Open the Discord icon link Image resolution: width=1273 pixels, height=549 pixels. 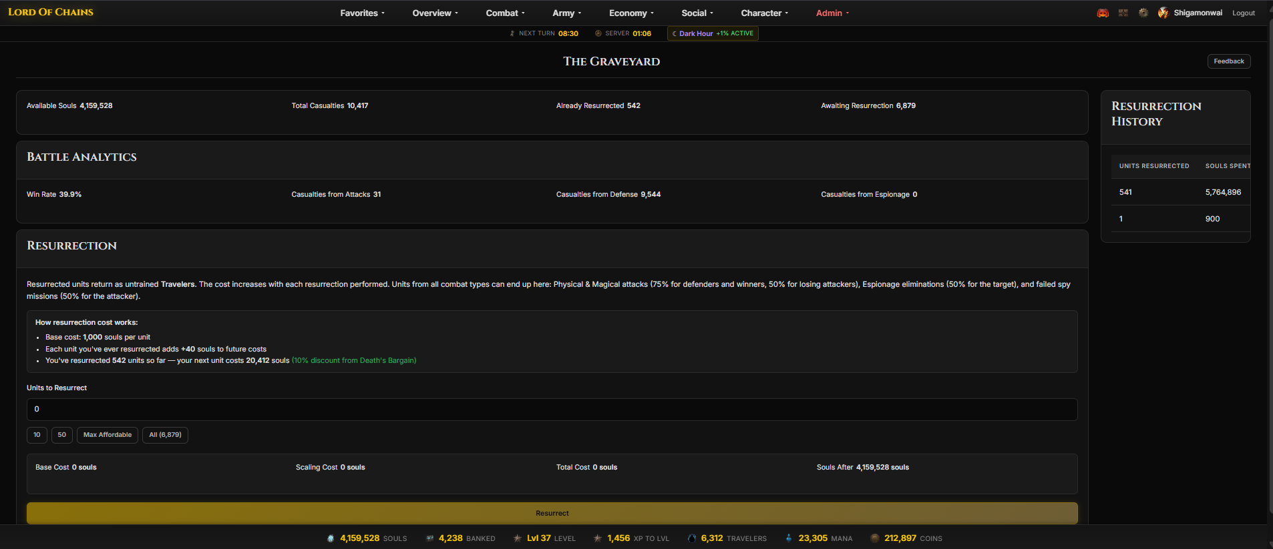click(1103, 13)
